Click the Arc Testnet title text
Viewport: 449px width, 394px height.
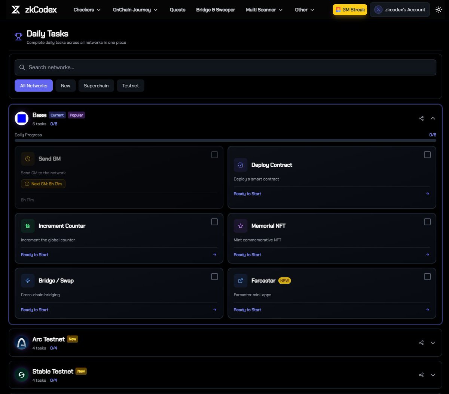tap(49, 339)
